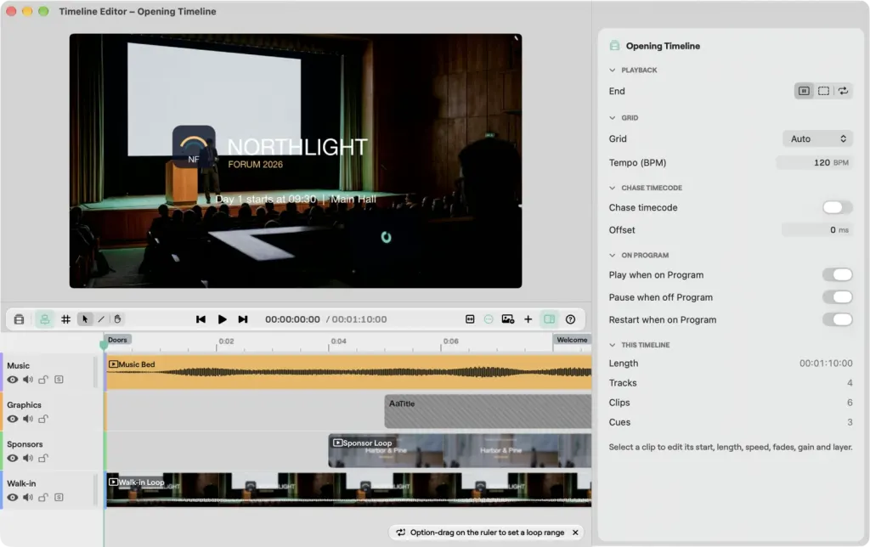
Task: Select the Title clip on Graphics track
Action: tap(488, 412)
